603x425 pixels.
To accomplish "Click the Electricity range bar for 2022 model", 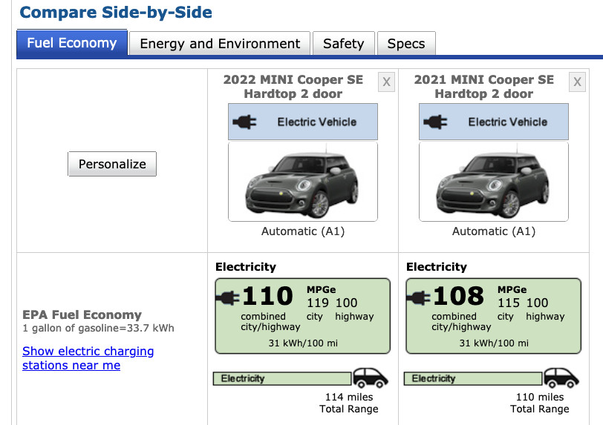I will coord(282,378).
